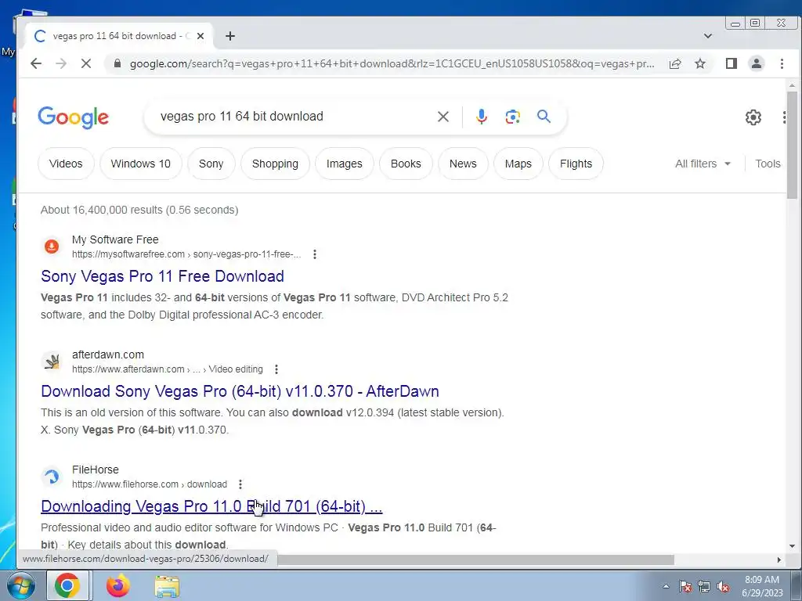Click the mysoftwarefree.com URL text
This screenshot has width=802, height=601.
[x=186, y=254]
